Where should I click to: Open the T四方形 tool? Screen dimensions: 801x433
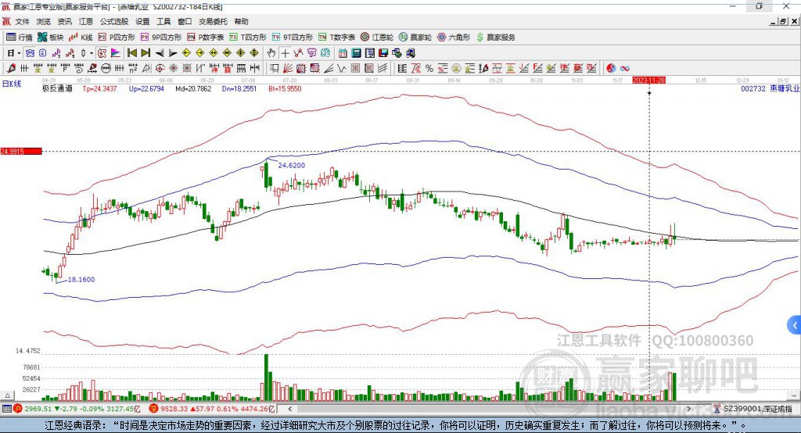coord(248,38)
